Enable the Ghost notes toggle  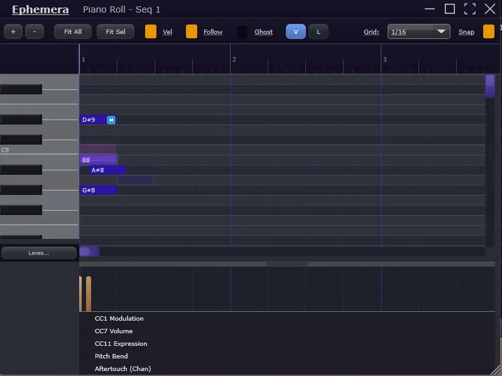click(x=243, y=31)
